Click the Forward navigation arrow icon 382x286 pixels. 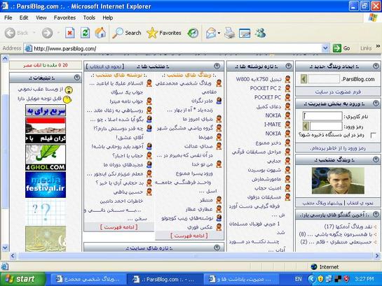tap(47, 33)
